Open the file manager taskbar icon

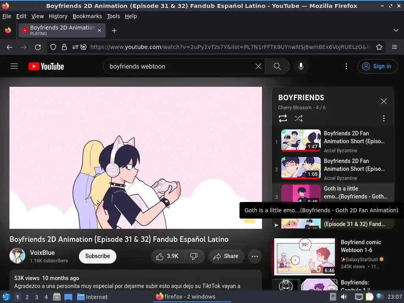coord(57,297)
